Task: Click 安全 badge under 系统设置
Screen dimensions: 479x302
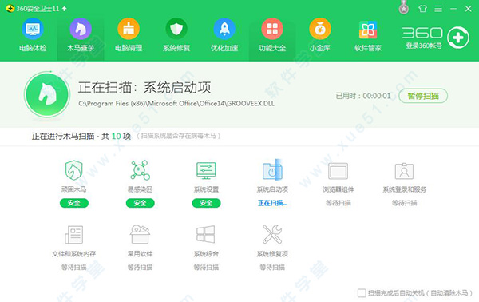Action: pyautogui.click(x=206, y=203)
